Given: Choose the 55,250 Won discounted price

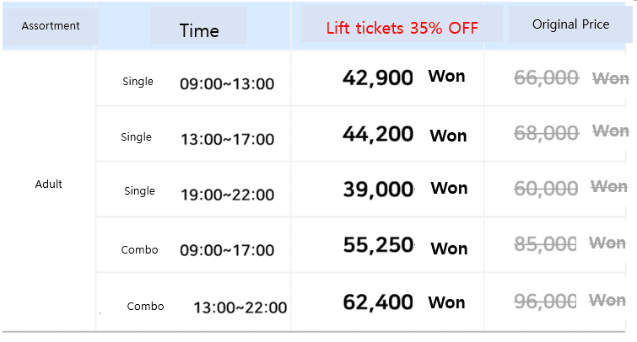Looking at the screenshot, I should (x=404, y=245).
